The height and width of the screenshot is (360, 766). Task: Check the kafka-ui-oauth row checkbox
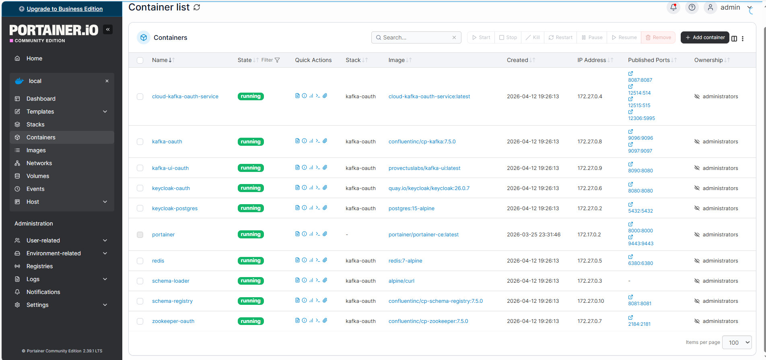click(x=140, y=168)
